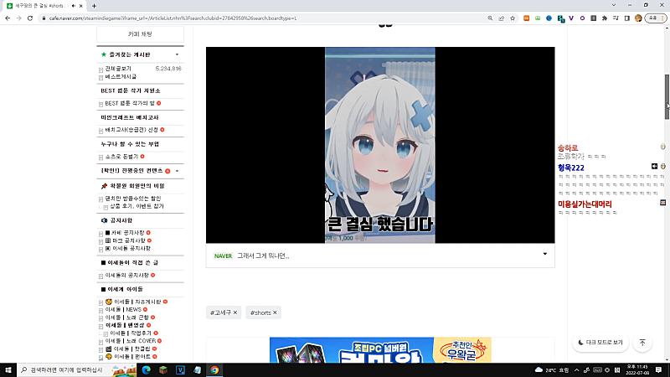Open the 이세돌의 공지사항 board
This screenshot has height=377, width=670.
127,276
